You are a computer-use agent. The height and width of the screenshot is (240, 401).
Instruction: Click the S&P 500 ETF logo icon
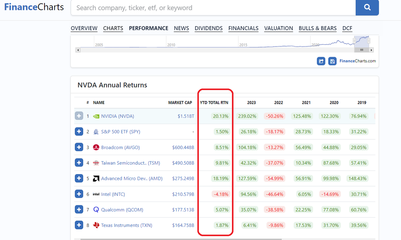pos(96,132)
